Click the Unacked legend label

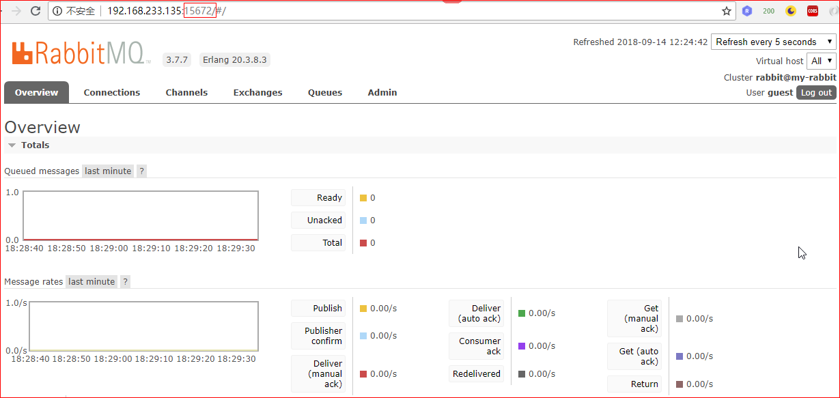tap(318, 221)
